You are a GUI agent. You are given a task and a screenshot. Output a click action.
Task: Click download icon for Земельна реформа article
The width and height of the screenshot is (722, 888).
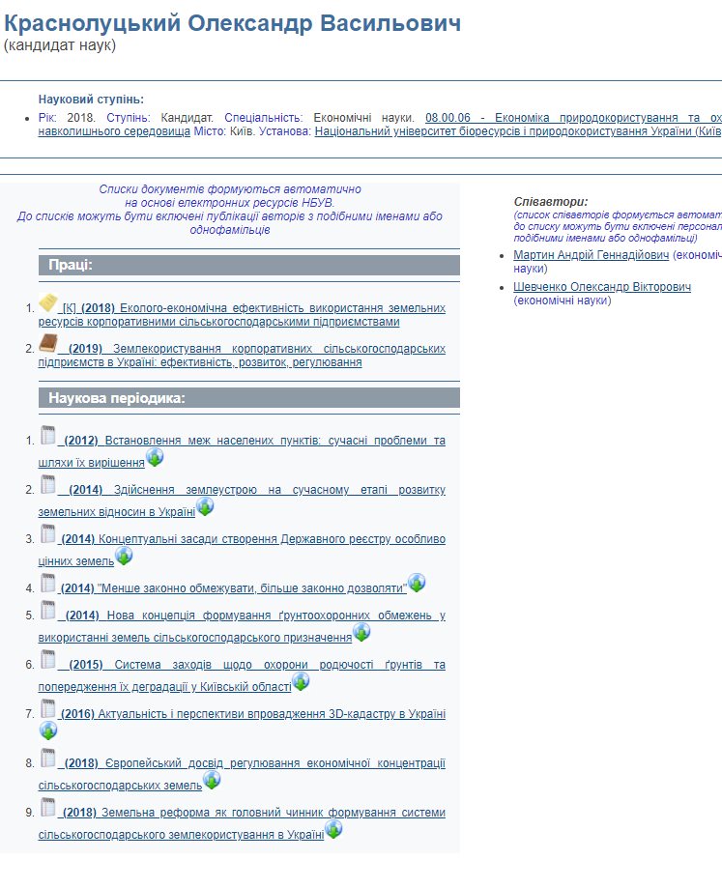333,829
